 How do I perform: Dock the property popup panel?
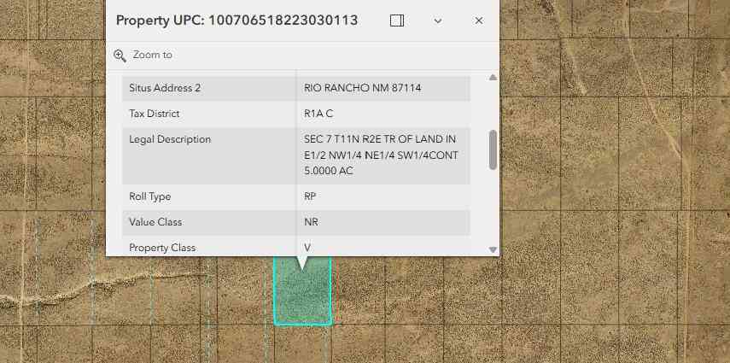pos(397,20)
